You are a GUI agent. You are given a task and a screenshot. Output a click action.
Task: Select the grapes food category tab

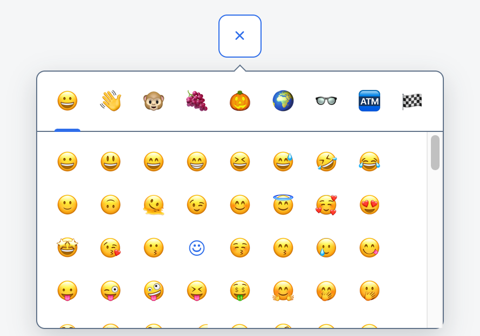pyautogui.click(x=197, y=101)
